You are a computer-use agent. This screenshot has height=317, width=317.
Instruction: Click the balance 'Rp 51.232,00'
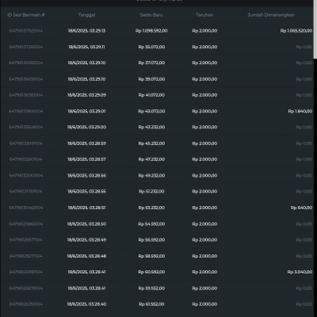tap(151, 191)
